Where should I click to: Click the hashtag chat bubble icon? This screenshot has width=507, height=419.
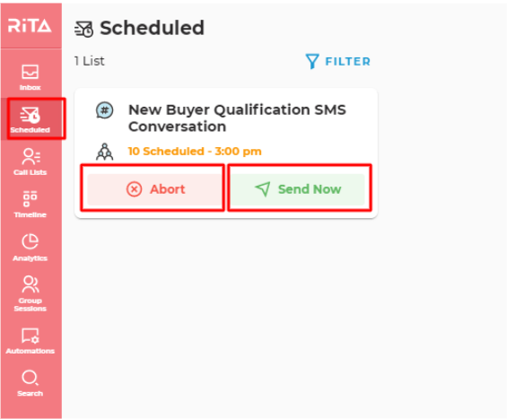[104, 110]
